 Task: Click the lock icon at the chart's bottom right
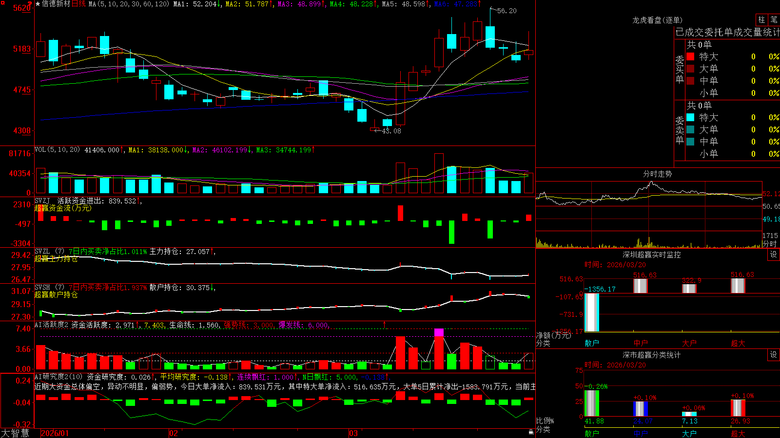click(531, 432)
